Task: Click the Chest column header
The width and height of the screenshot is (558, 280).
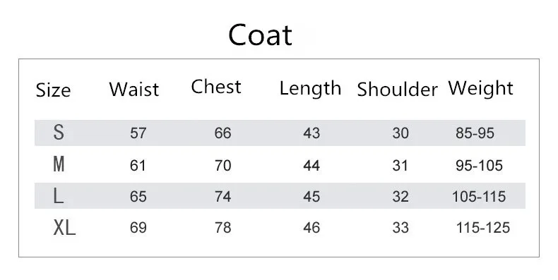Action: [x=216, y=86]
